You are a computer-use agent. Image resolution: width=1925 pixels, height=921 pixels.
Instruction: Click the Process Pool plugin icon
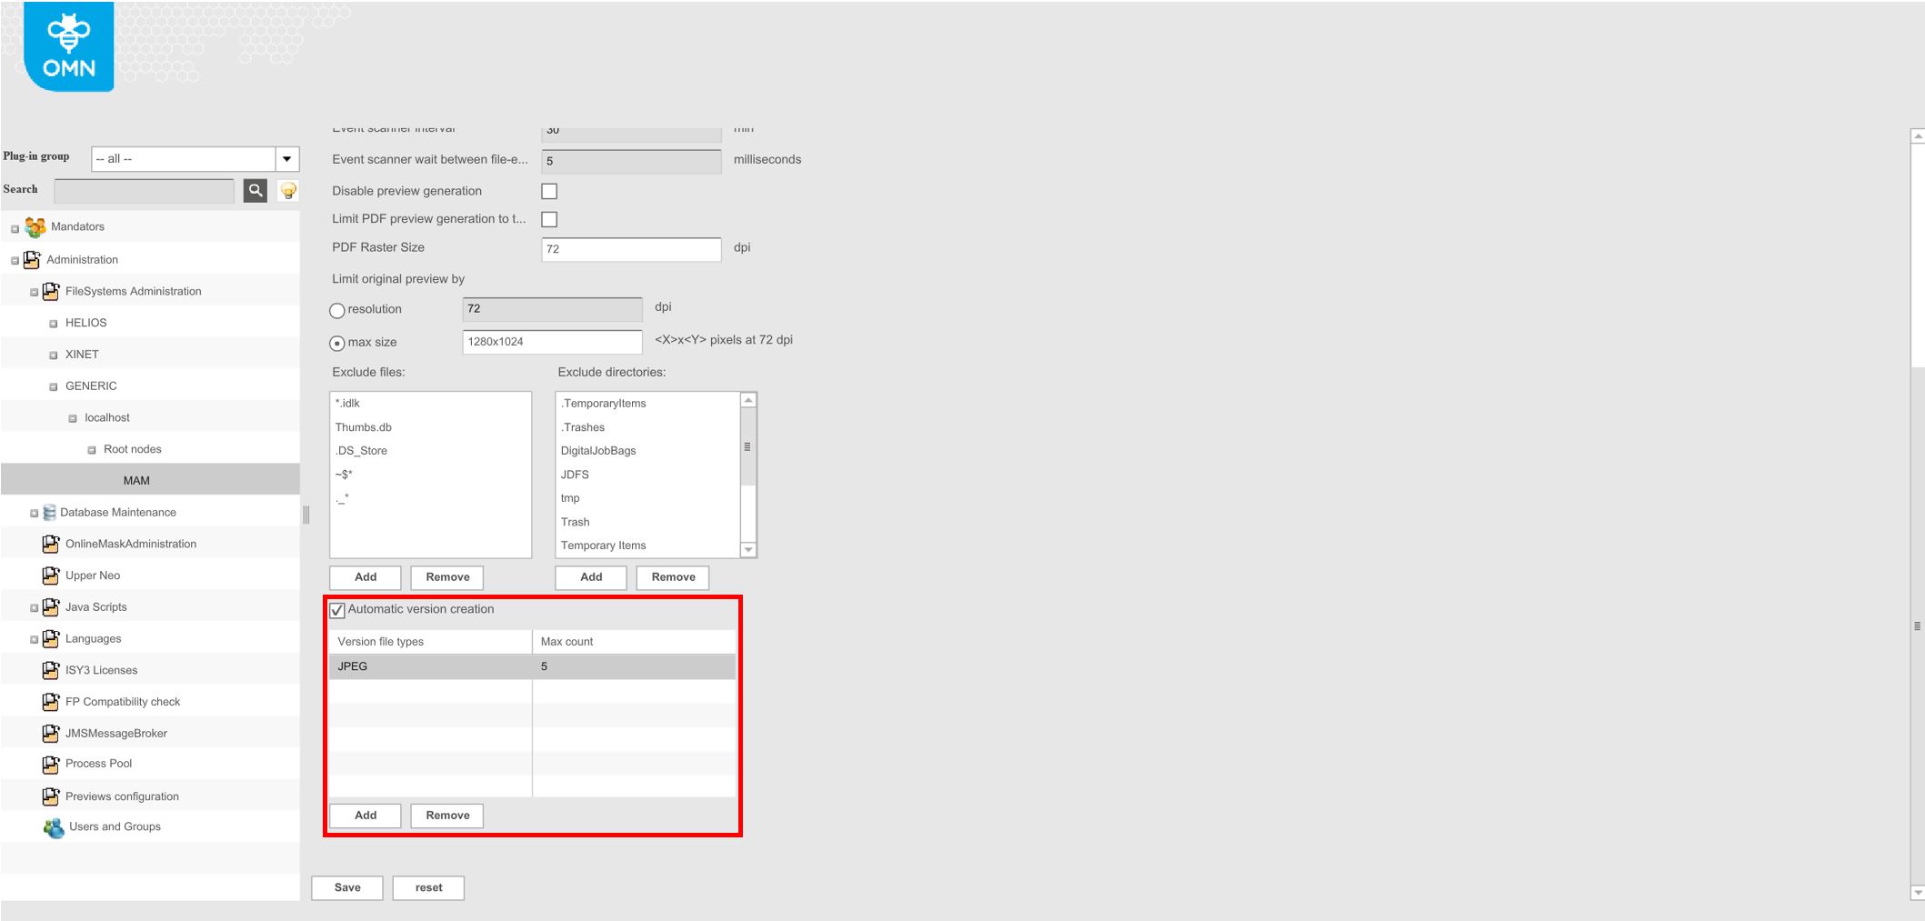(x=51, y=764)
